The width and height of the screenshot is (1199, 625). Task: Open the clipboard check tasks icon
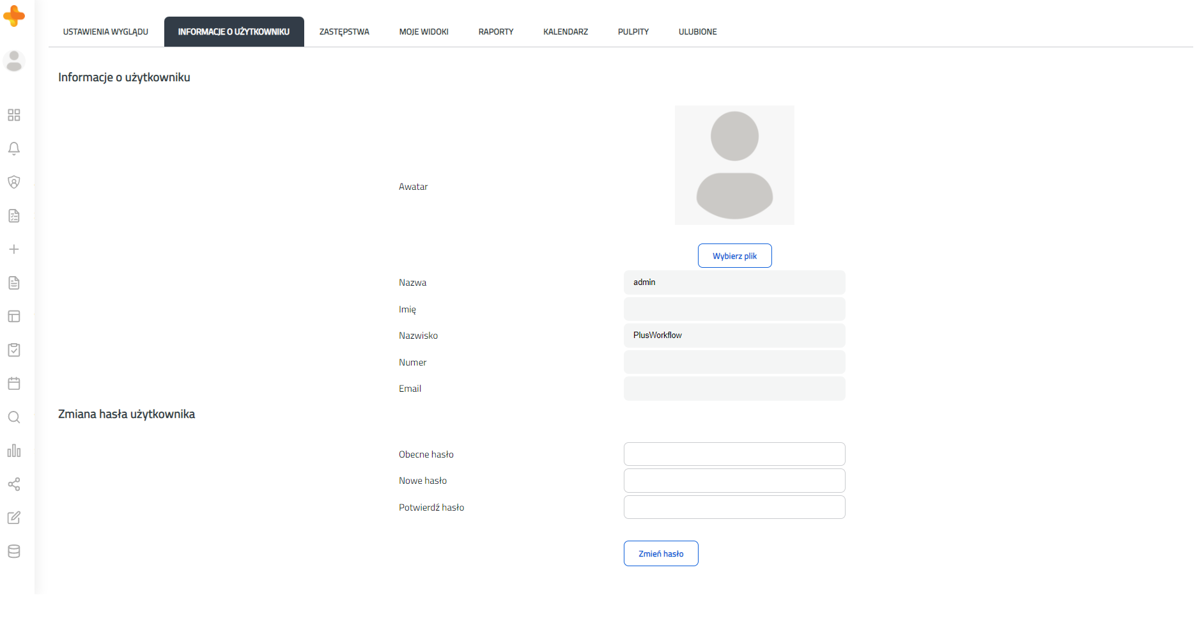(x=14, y=350)
